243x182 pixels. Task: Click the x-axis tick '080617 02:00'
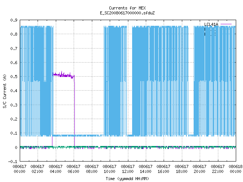pos(37,169)
